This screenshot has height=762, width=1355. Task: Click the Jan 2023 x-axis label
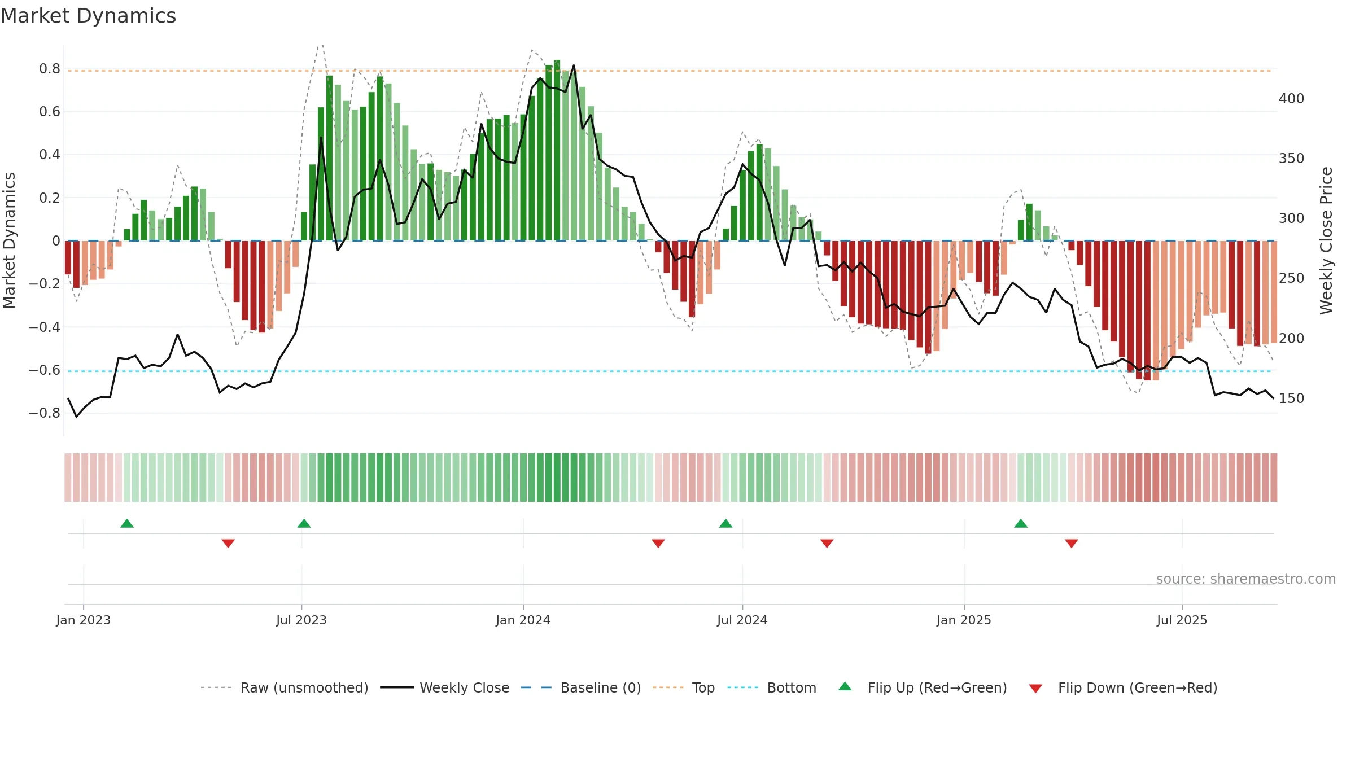coord(84,620)
